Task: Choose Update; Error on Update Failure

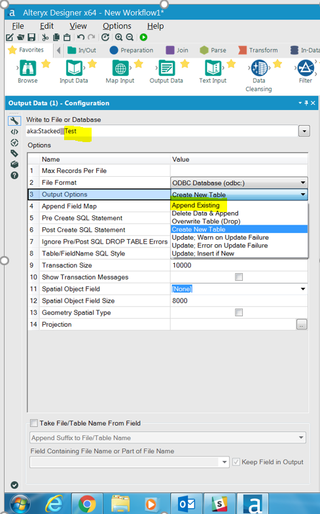Action: [x=220, y=245]
